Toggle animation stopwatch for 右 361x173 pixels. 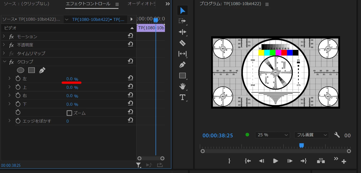click(x=18, y=95)
